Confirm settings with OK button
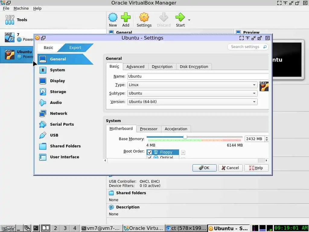This screenshot has height=232, width=309. [x=204, y=168]
